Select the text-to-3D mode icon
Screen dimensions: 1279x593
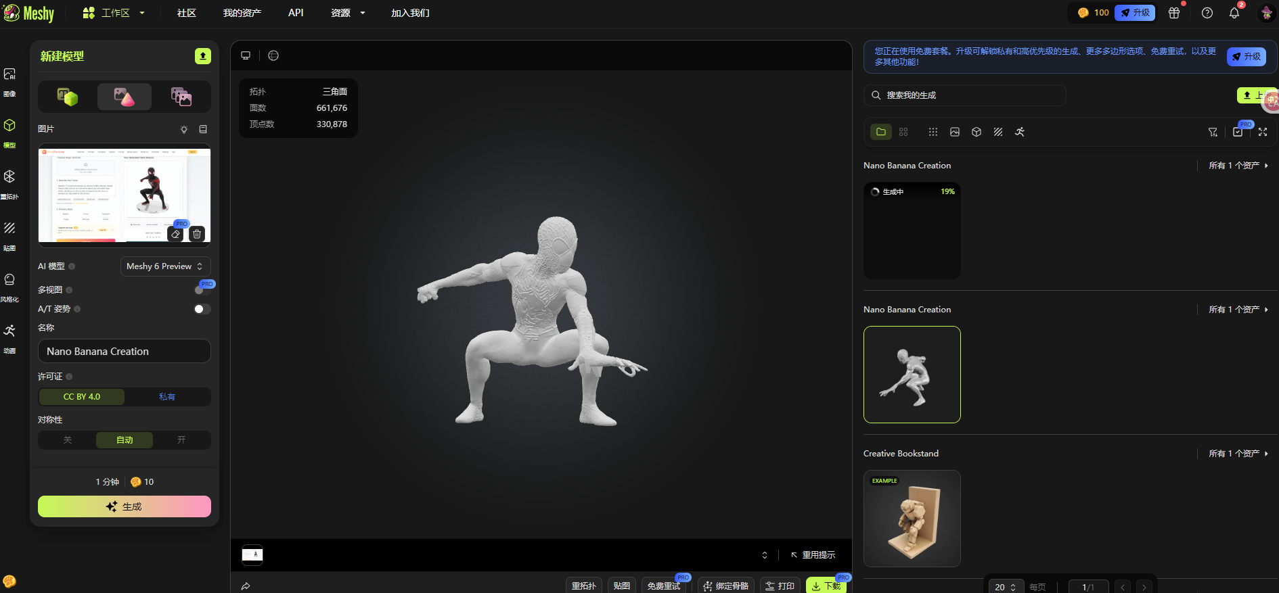67,97
